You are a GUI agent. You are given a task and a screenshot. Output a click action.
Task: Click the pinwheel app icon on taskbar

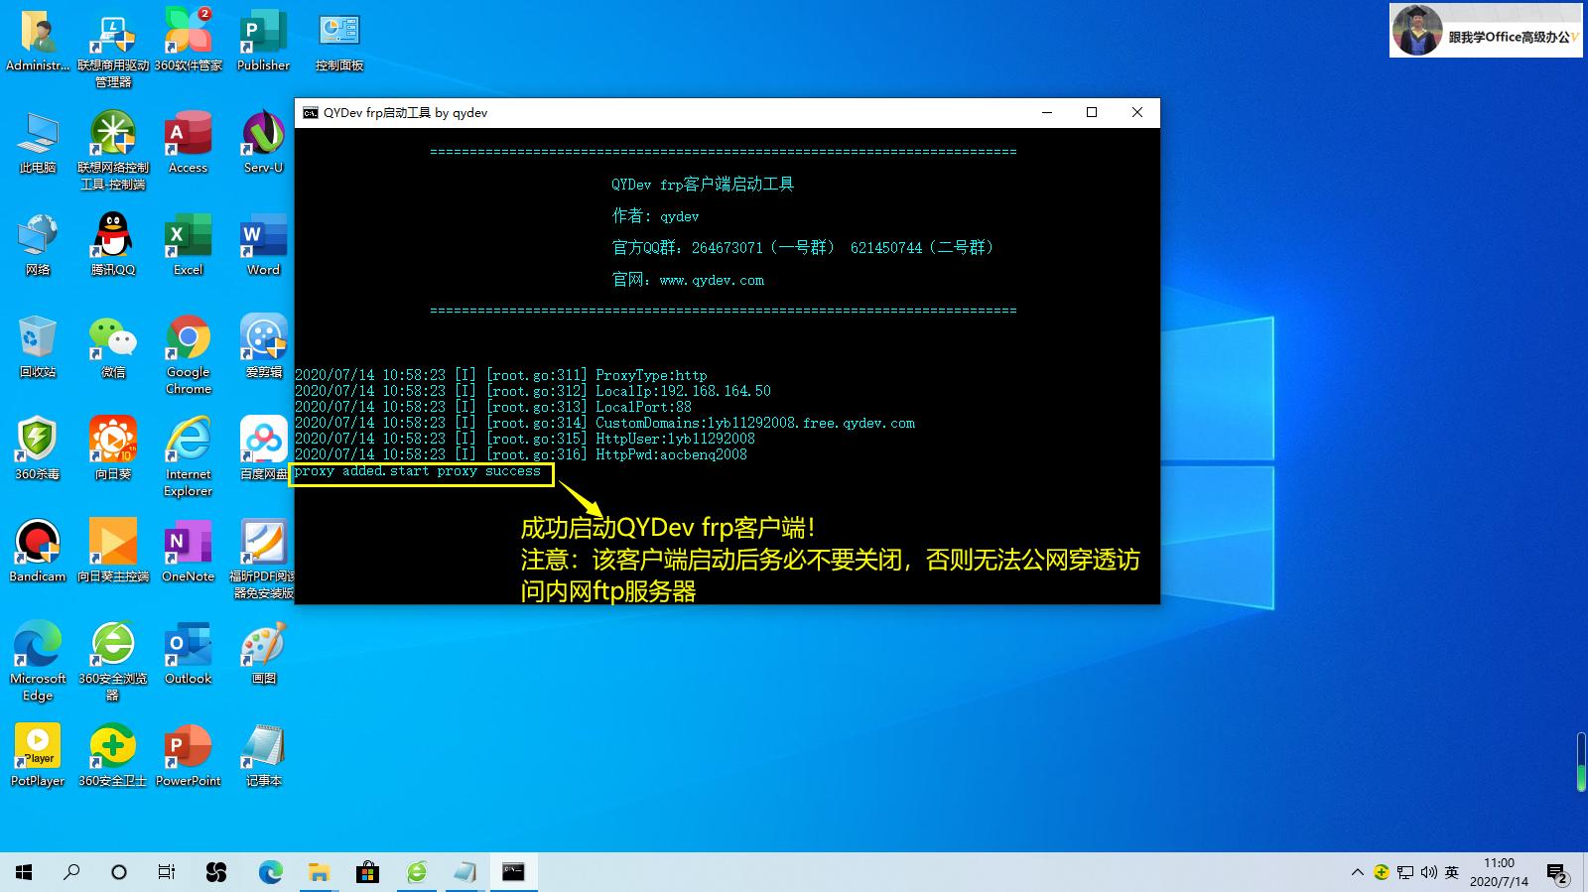click(216, 872)
